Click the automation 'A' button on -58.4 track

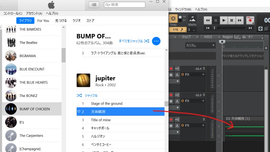click(177, 75)
